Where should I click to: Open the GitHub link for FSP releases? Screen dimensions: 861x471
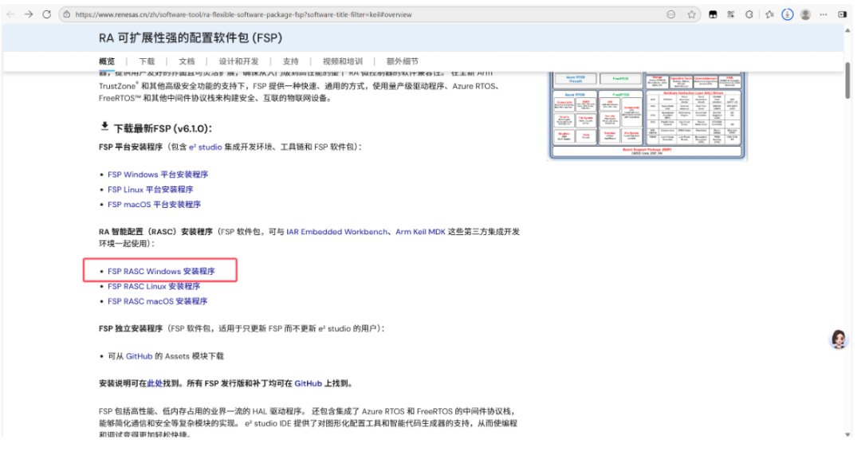[308, 383]
